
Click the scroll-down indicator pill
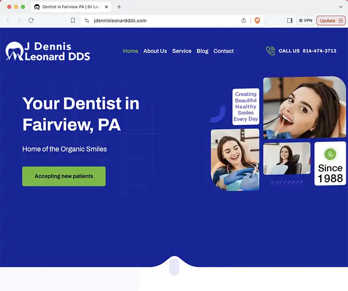click(174, 267)
